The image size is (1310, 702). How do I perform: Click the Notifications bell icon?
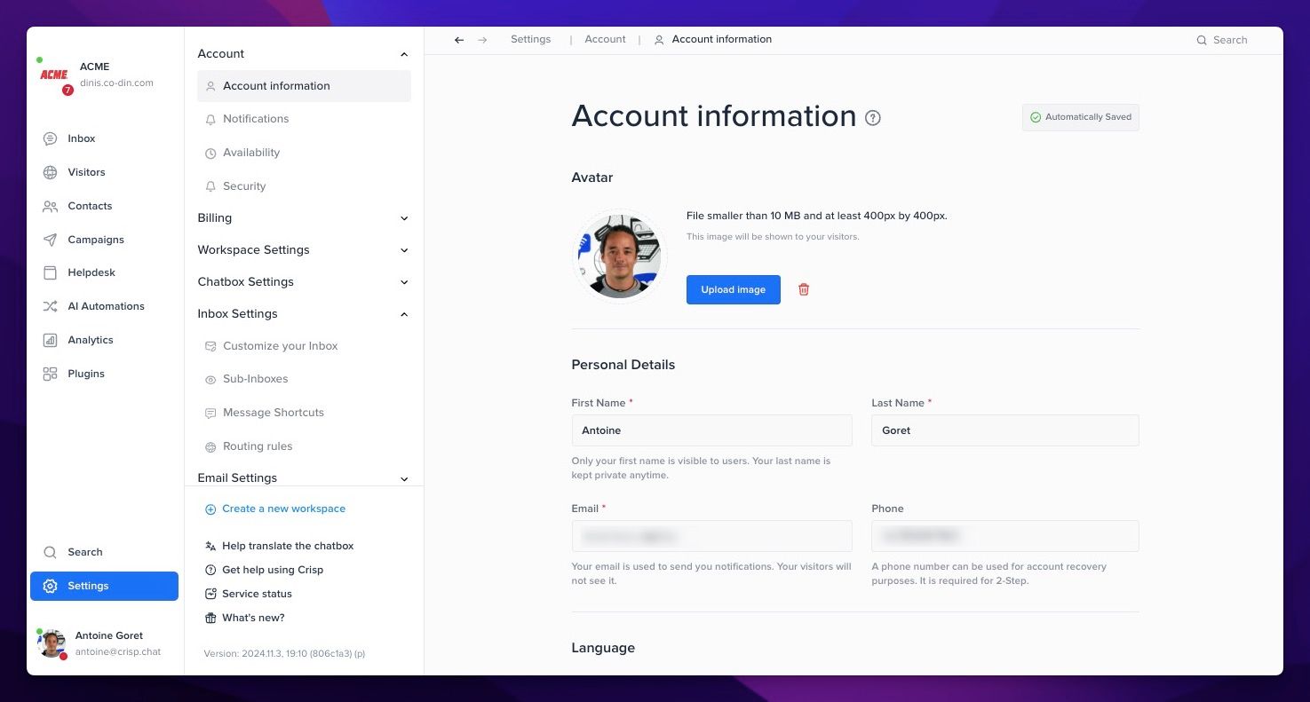click(210, 119)
